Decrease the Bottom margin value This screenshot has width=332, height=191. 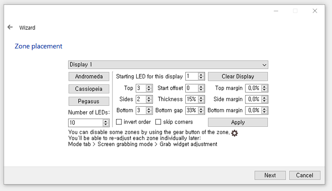tap(264, 112)
